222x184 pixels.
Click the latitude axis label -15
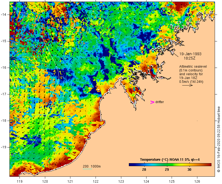coord(4,41)
